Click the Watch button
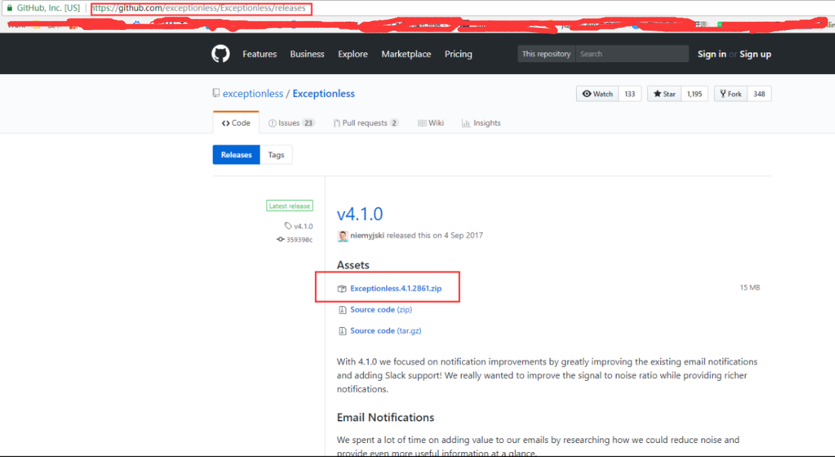Image resolution: width=835 pixels, height=457 pixels. (597, 94)
